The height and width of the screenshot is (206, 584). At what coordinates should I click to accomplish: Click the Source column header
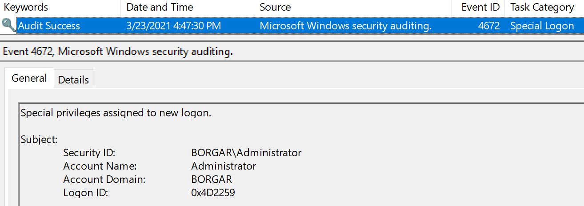point(275,7)
